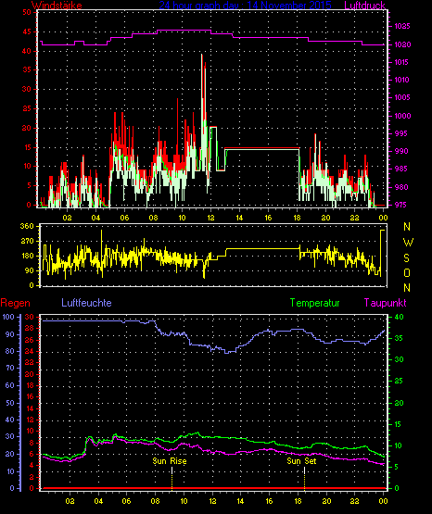This screenshot has width=432, height=514.
Task: Click the green Temperatur label
Action: 314,303
